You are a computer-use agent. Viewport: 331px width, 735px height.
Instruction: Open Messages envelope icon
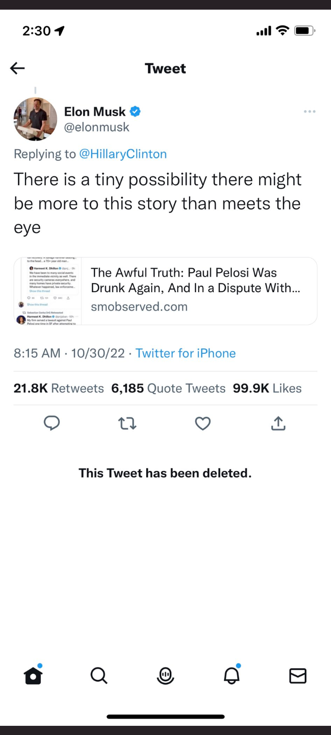pyautogui.click(x=298, y=676)
